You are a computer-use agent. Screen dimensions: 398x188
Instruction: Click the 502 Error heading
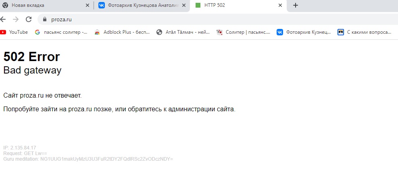pos(31,57)
